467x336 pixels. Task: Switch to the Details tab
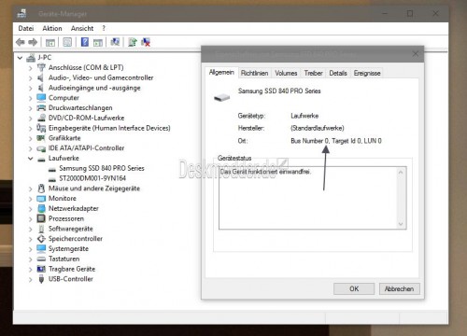click(338, 73)
